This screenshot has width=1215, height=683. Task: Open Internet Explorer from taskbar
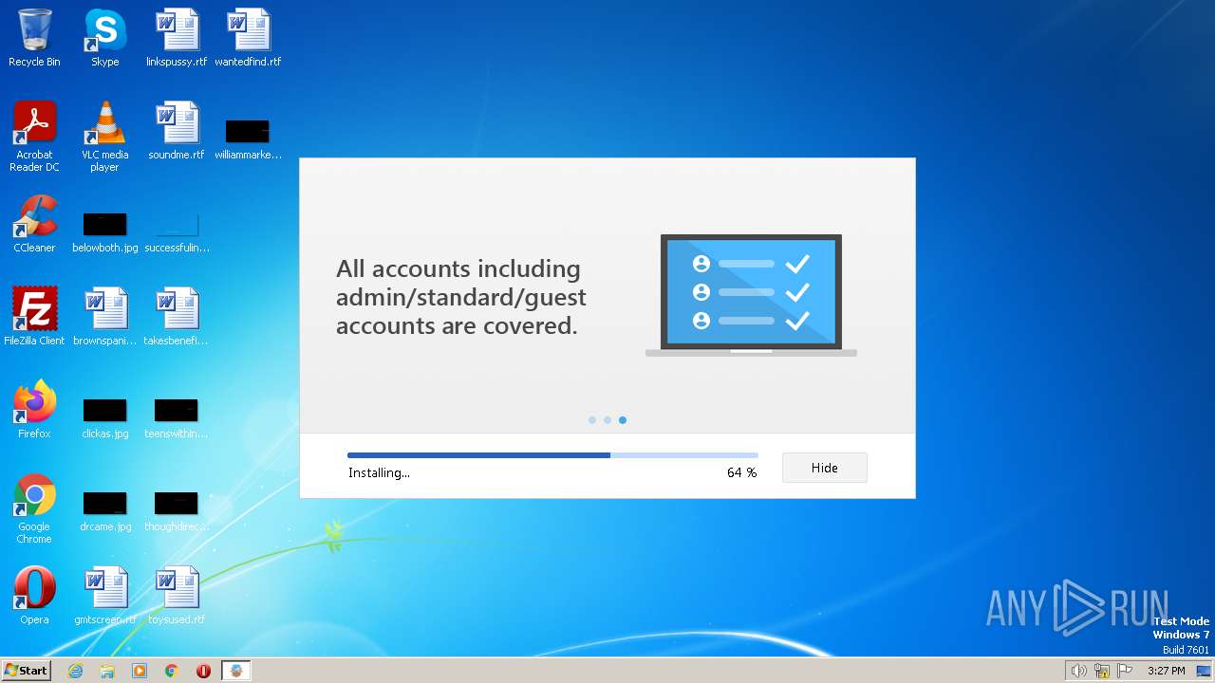point(76,671)
